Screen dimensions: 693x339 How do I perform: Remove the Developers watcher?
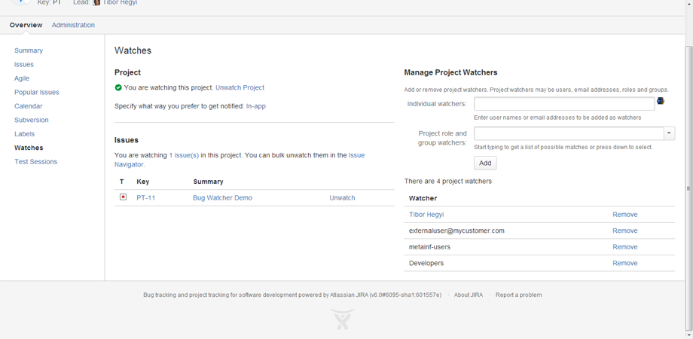pyautogui.click(x=625, y=263)
